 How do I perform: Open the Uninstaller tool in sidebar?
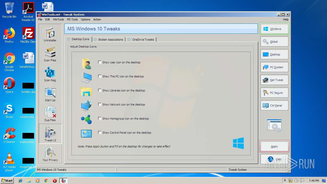click(50, 34)
